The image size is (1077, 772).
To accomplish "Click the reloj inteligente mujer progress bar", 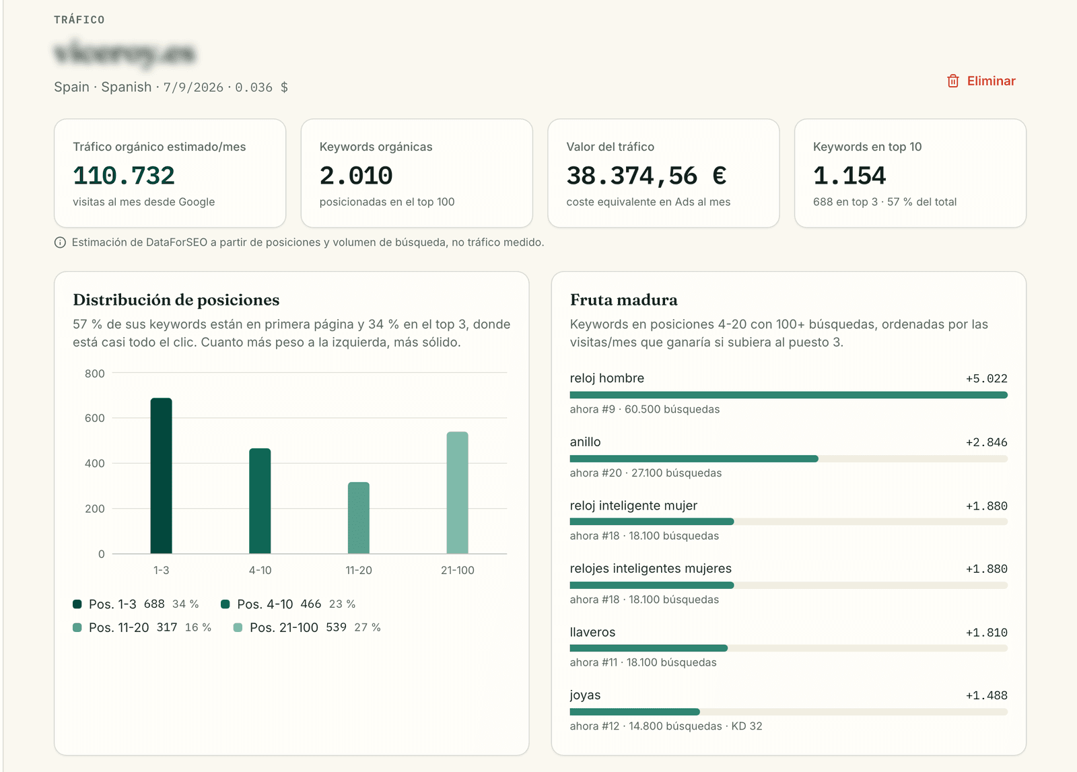I will 788,522.
